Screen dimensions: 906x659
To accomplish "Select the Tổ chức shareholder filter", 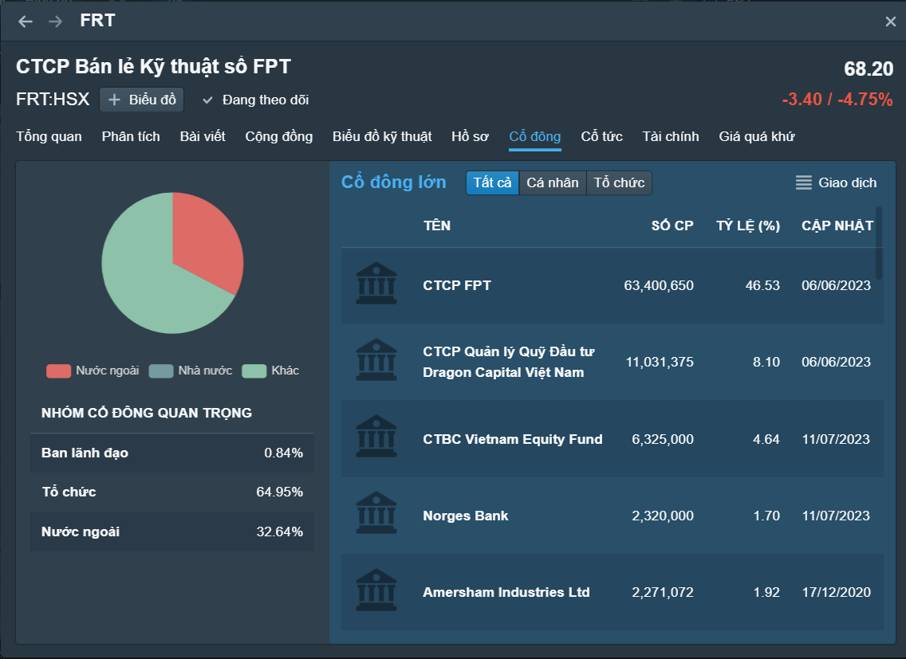I will click(619, 182).
